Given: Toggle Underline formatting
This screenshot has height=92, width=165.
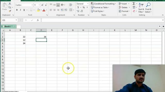Looking at the screenshot, I should (x=24, y=10).
